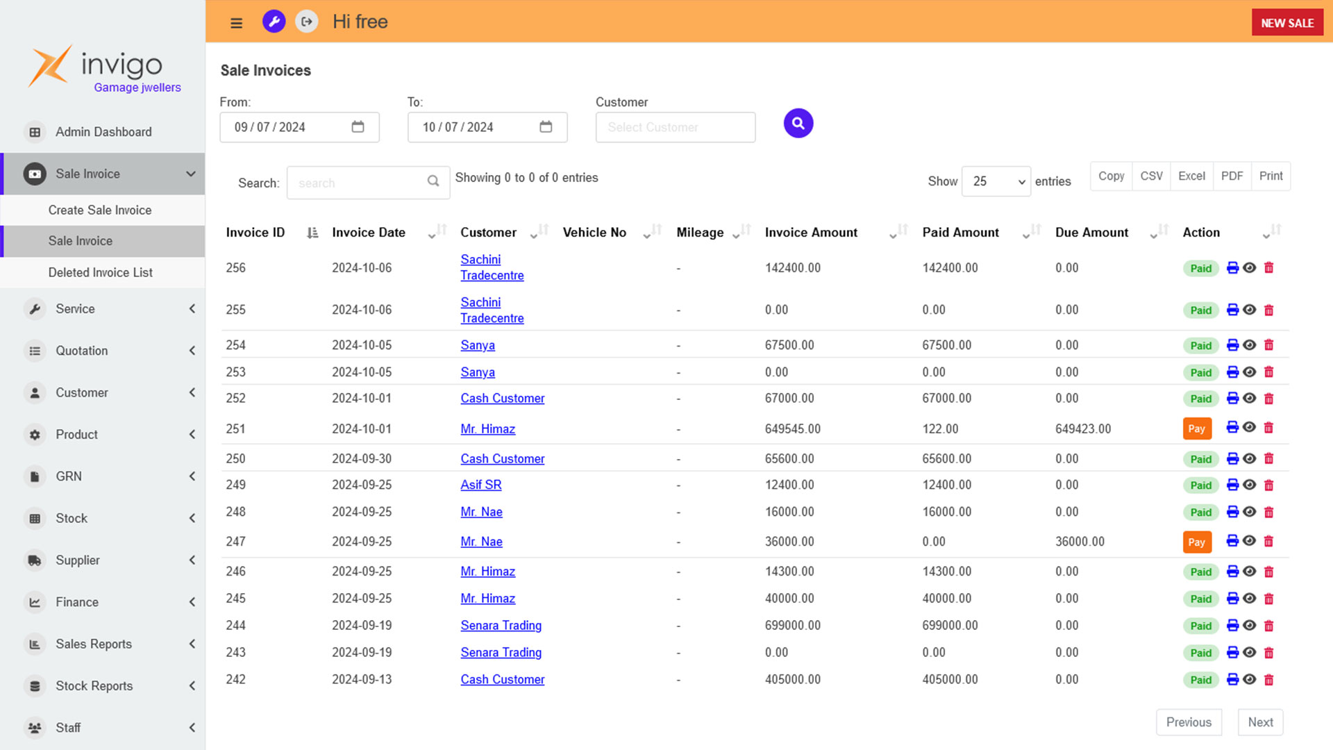
Task: Go to Next page
Action: pyautogui.click(x=1260, y=722)
